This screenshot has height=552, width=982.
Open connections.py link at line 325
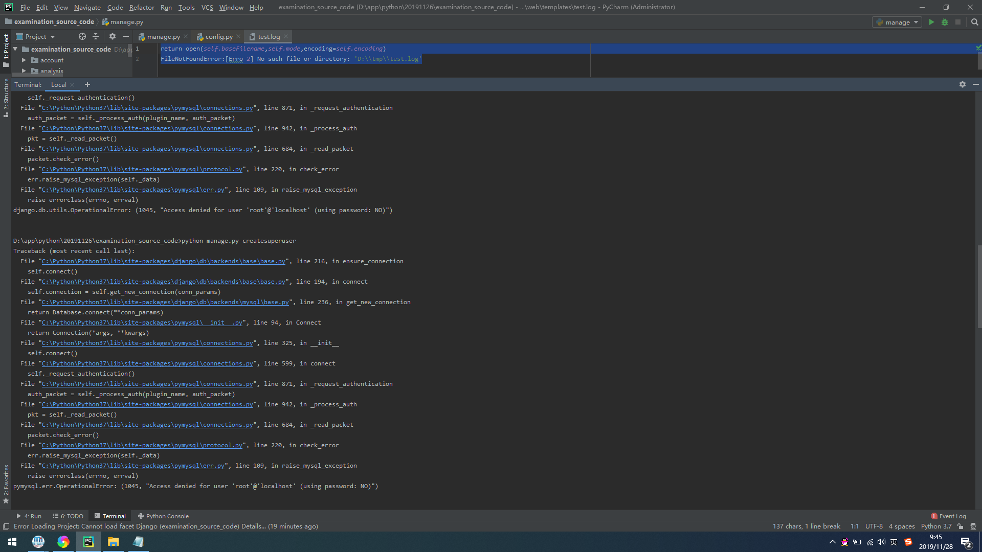click(x=147, y=343)
